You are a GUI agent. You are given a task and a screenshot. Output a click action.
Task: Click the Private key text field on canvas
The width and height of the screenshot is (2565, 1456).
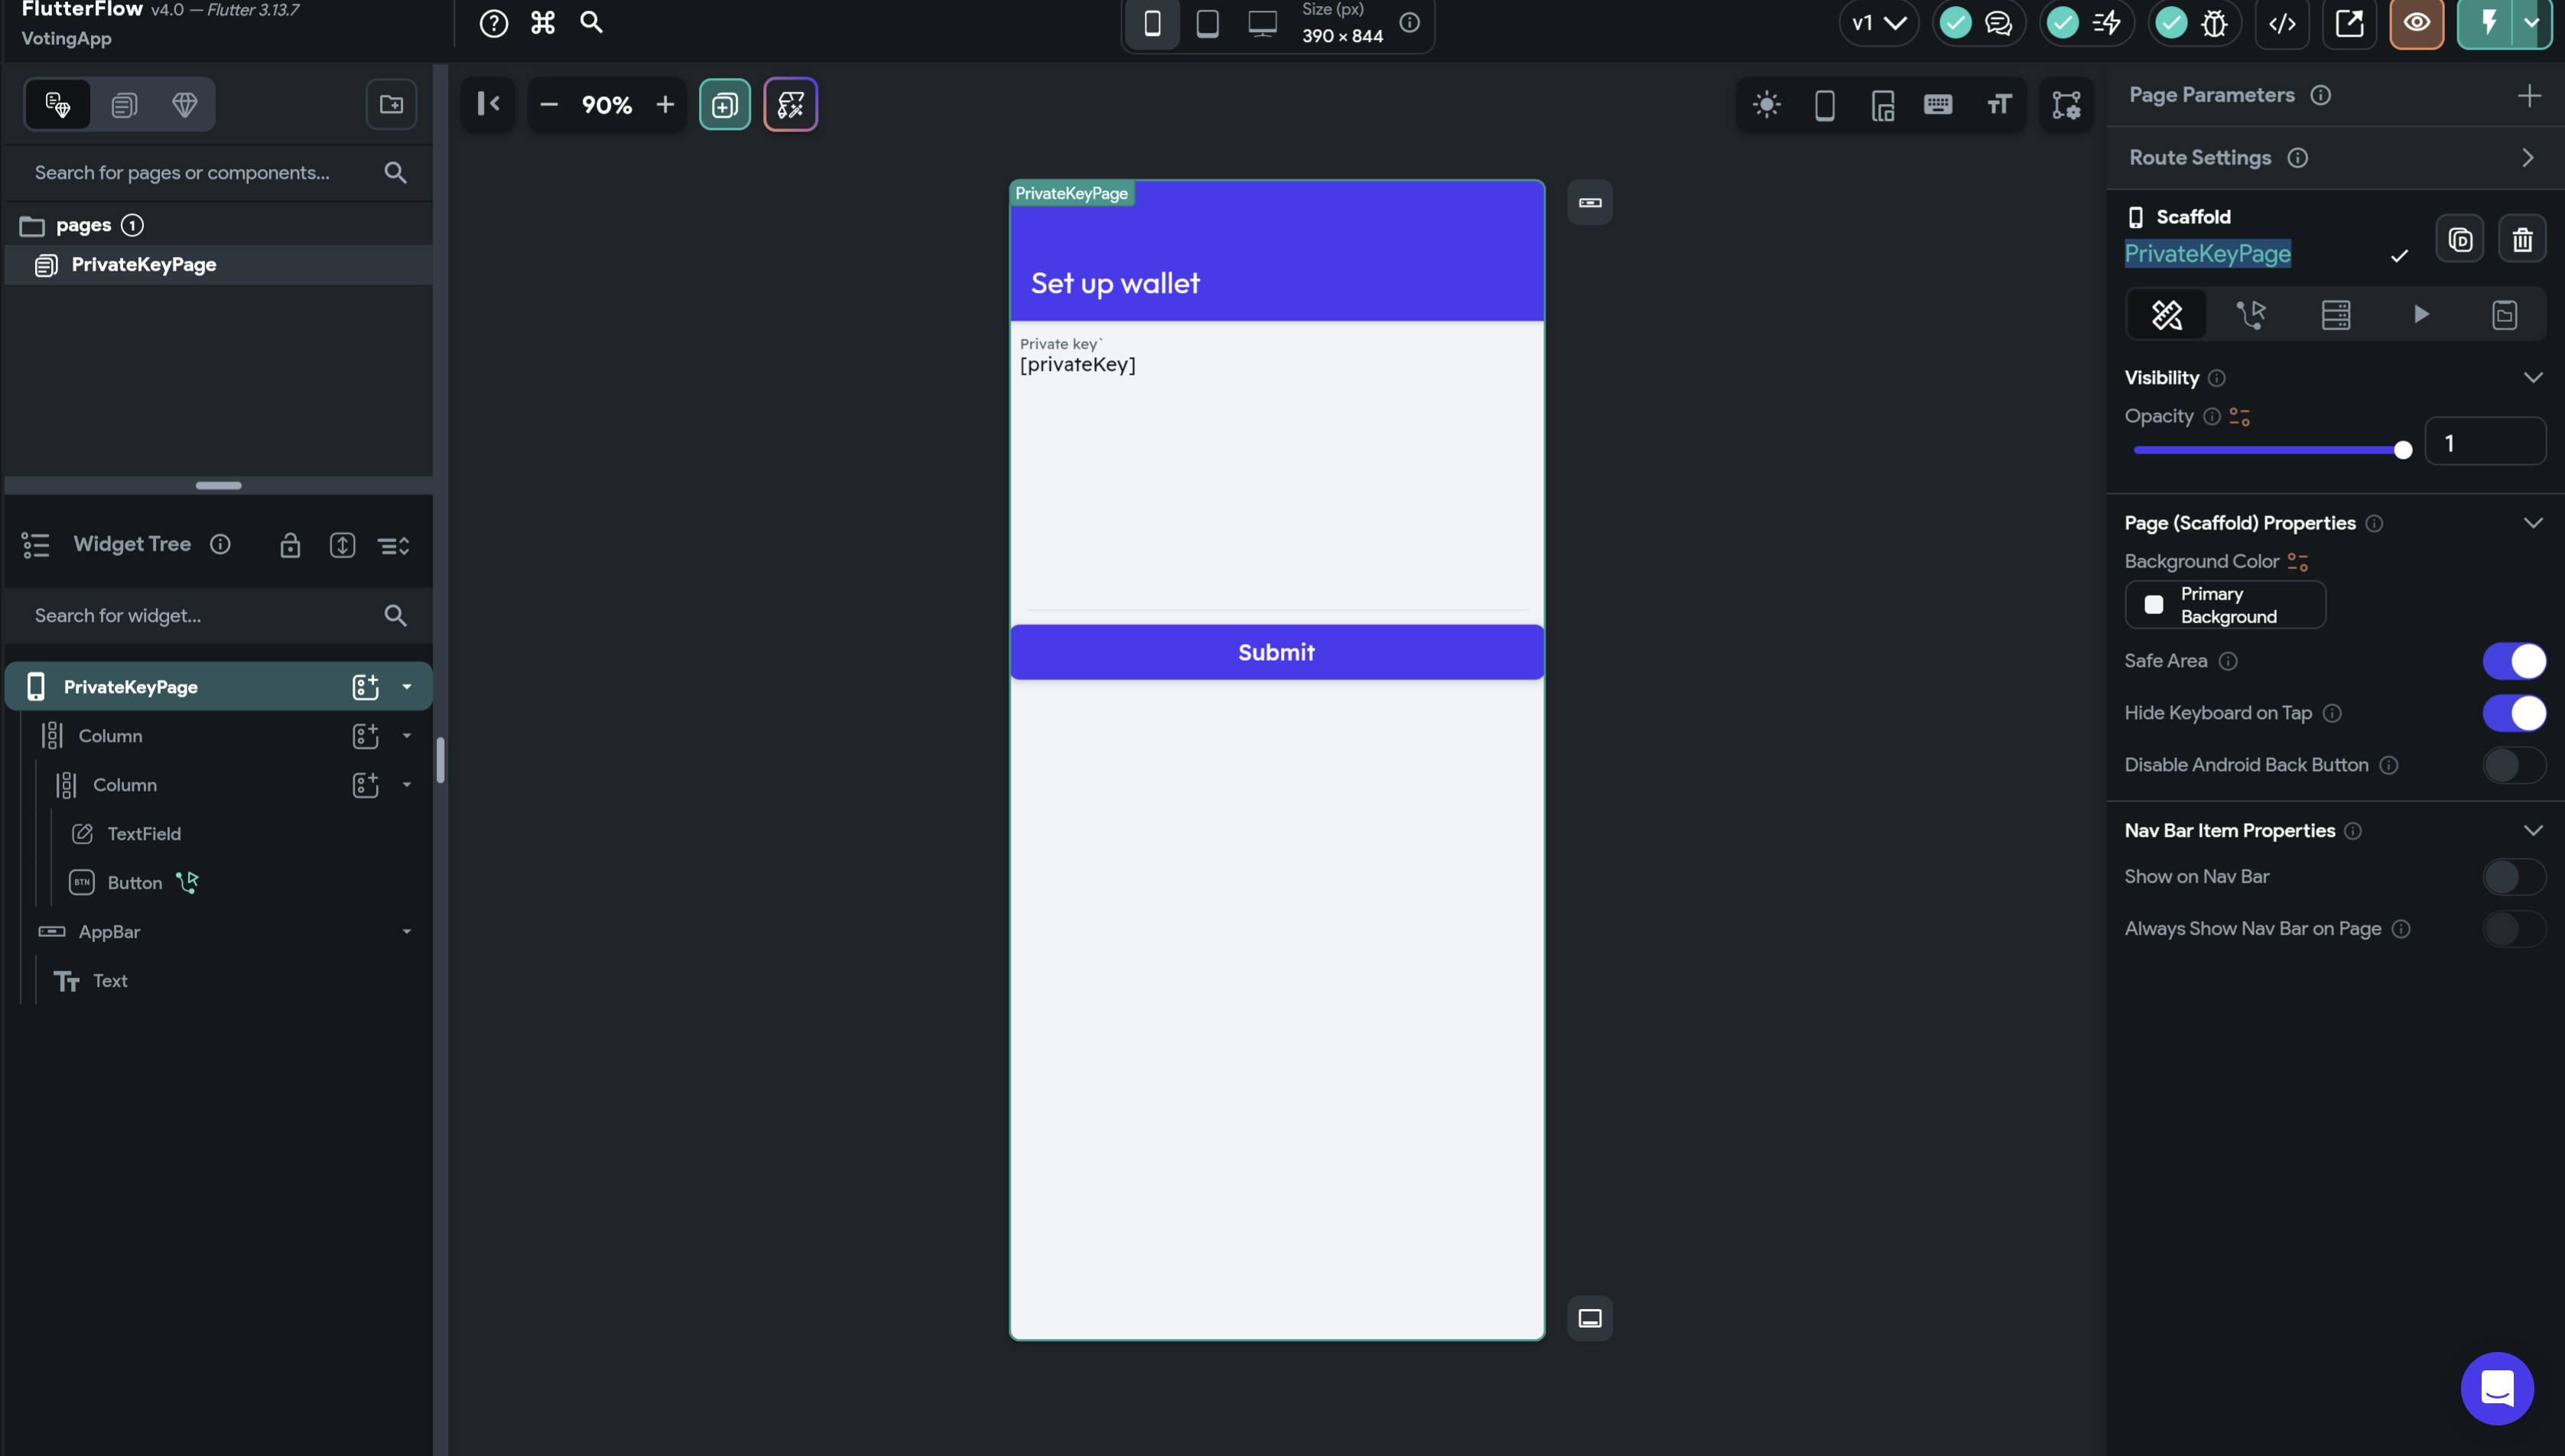click(1276, 469)
